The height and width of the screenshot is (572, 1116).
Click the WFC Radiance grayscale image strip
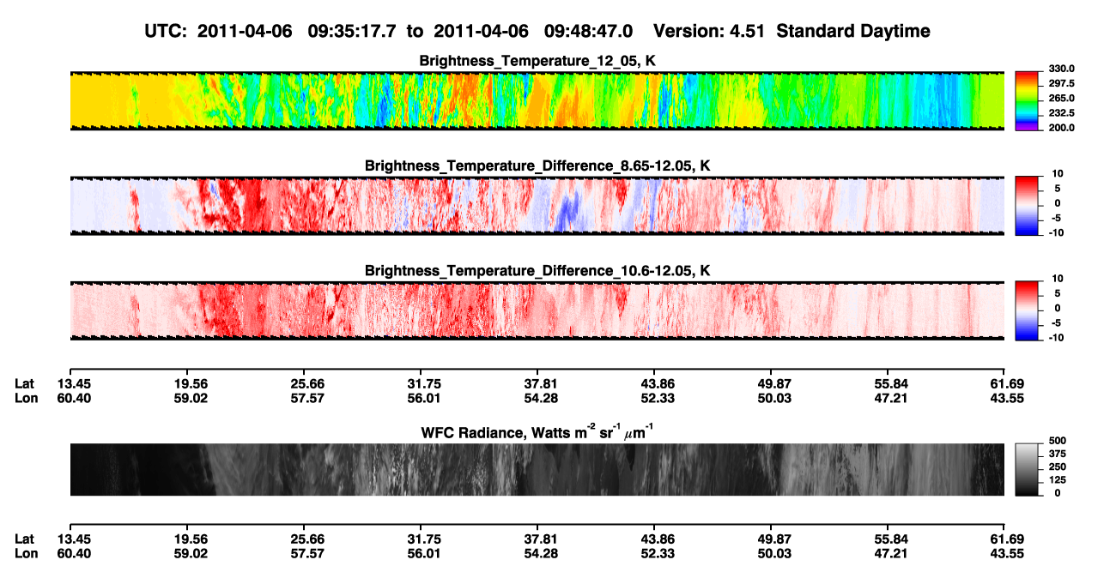click(537, 469)
